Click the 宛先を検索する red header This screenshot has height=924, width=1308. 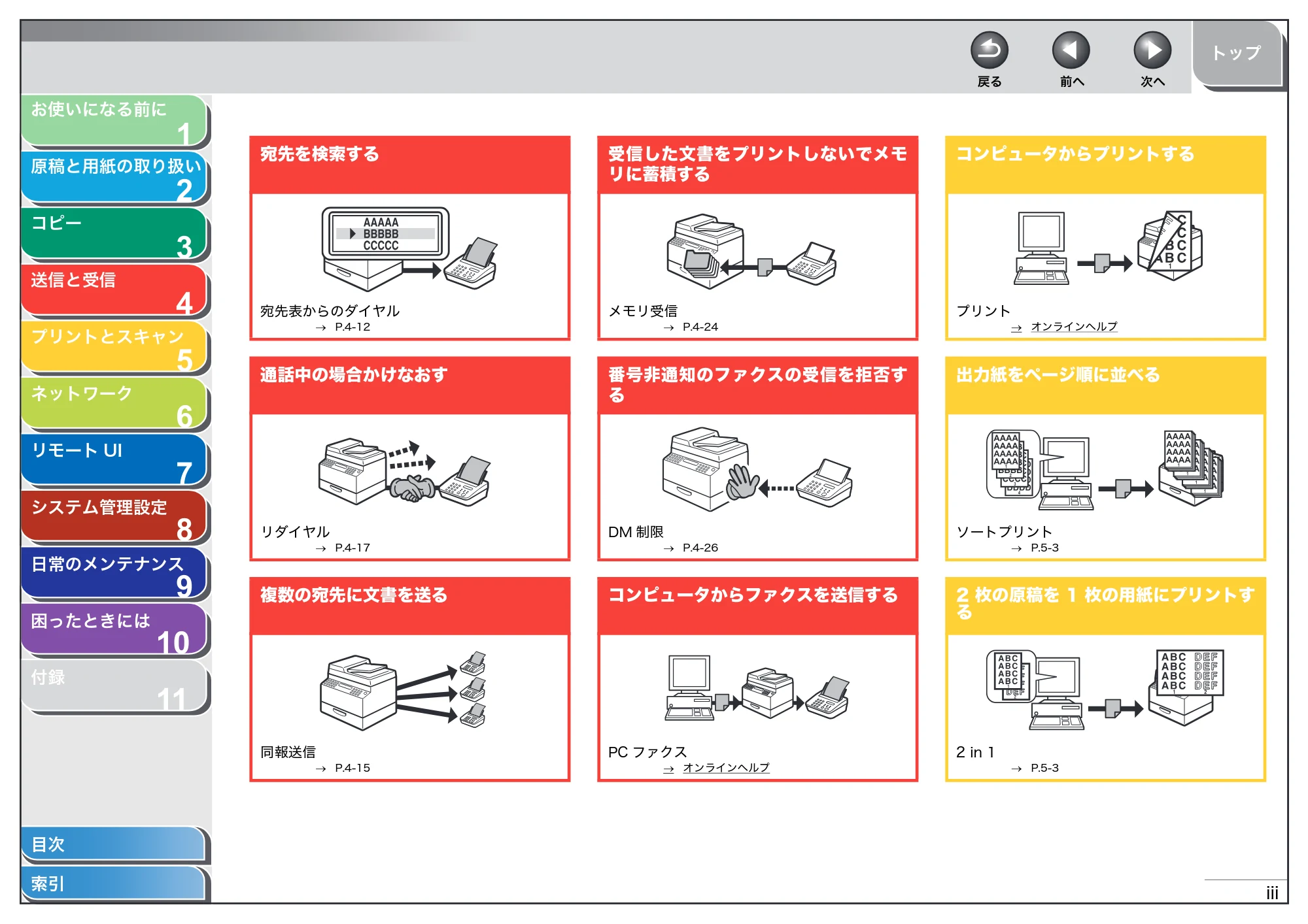(x=410, y=165)
